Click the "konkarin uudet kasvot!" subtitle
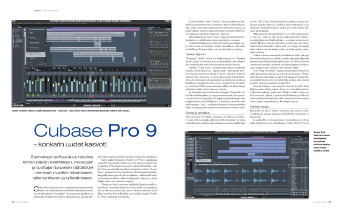343x209 pixels. coord(72,144)
